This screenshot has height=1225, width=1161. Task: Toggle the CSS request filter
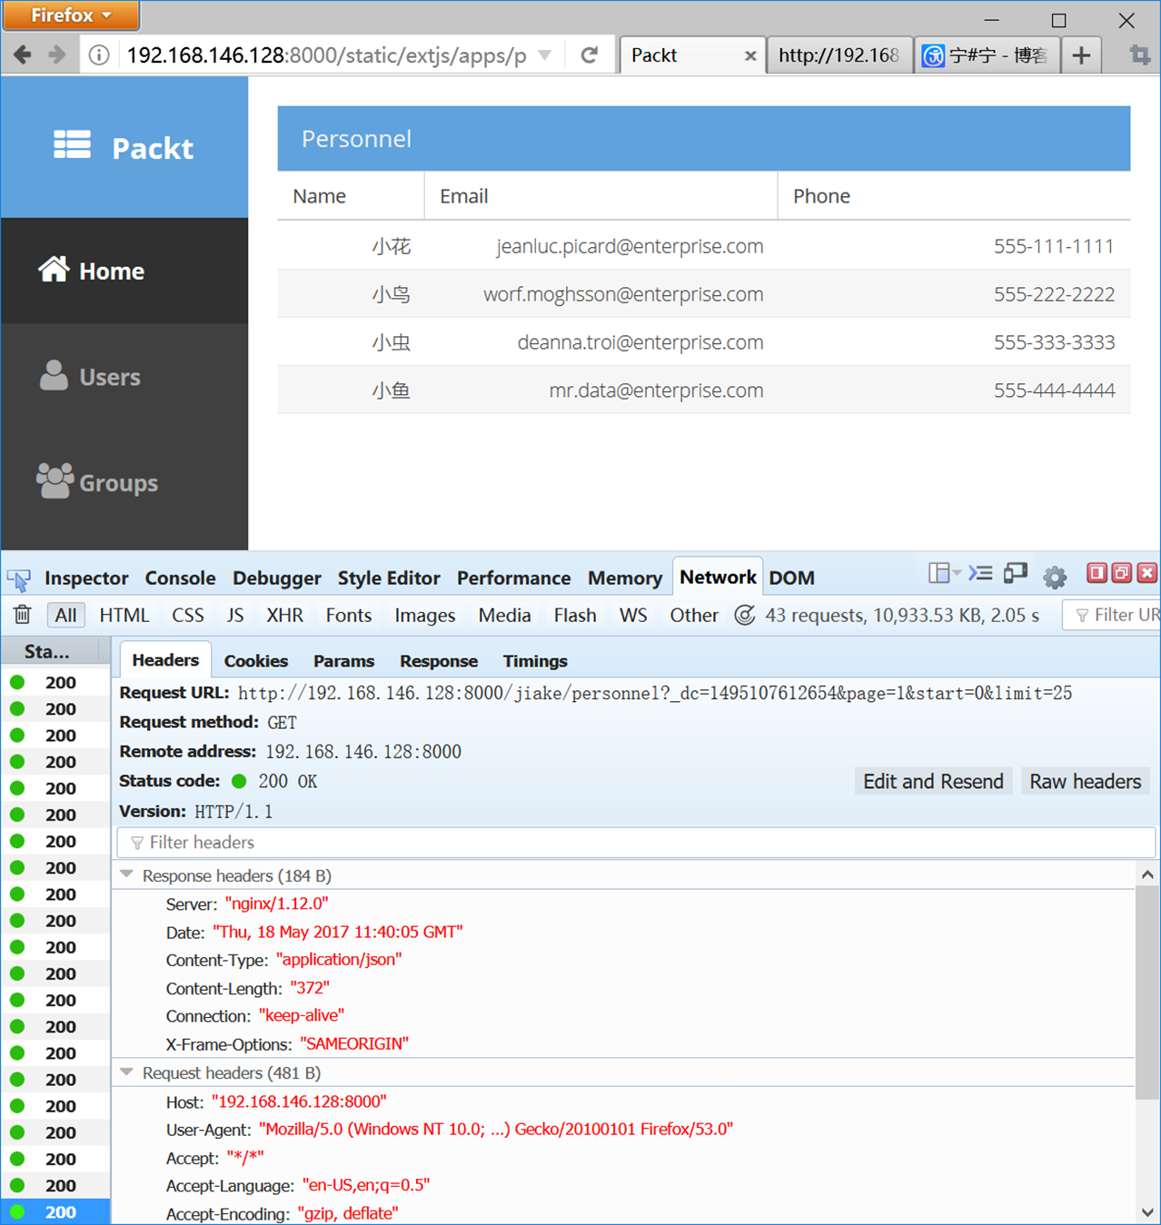coord(188,615)
